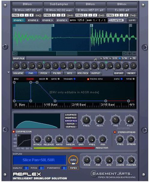Click the filter Reso. knob
The image size is (150, 182).
click(x=100, y=120)
